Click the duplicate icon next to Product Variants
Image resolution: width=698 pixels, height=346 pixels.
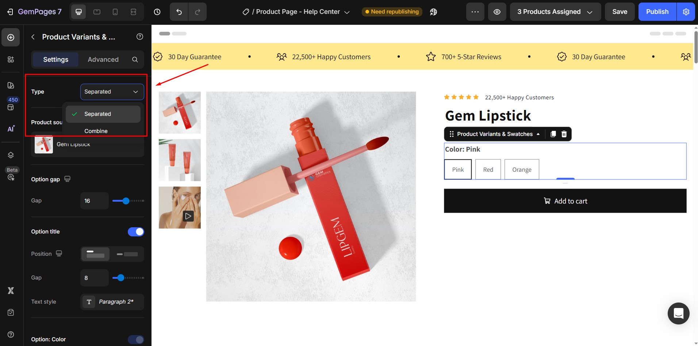tap(553, 134)
